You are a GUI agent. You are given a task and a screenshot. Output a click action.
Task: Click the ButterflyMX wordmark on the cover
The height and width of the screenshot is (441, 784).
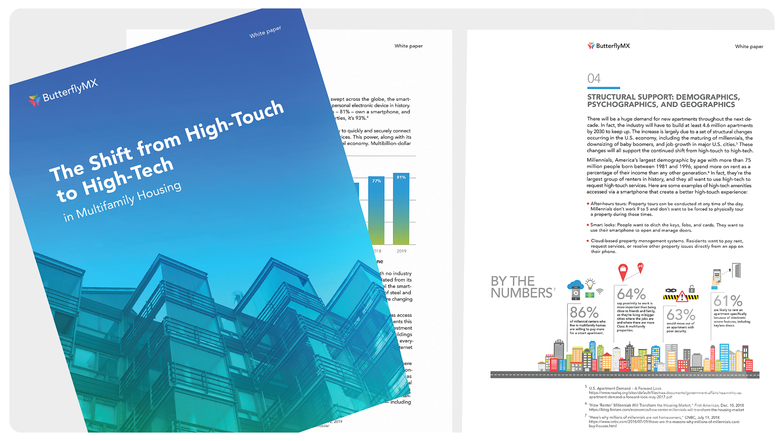tap(70, 90)
